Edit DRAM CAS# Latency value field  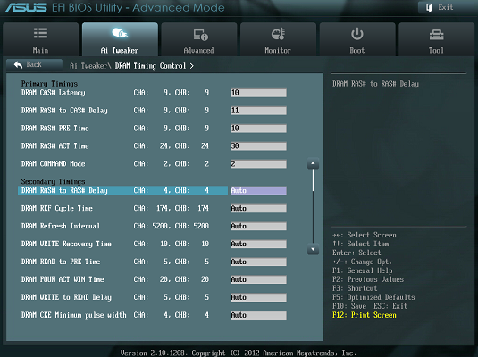[x=258, y=93]
